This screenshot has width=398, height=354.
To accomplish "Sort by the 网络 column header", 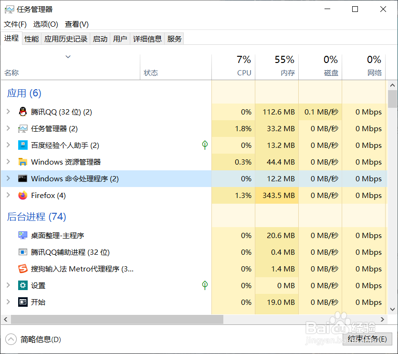I will pyautogui.click(x=364, y=67).
